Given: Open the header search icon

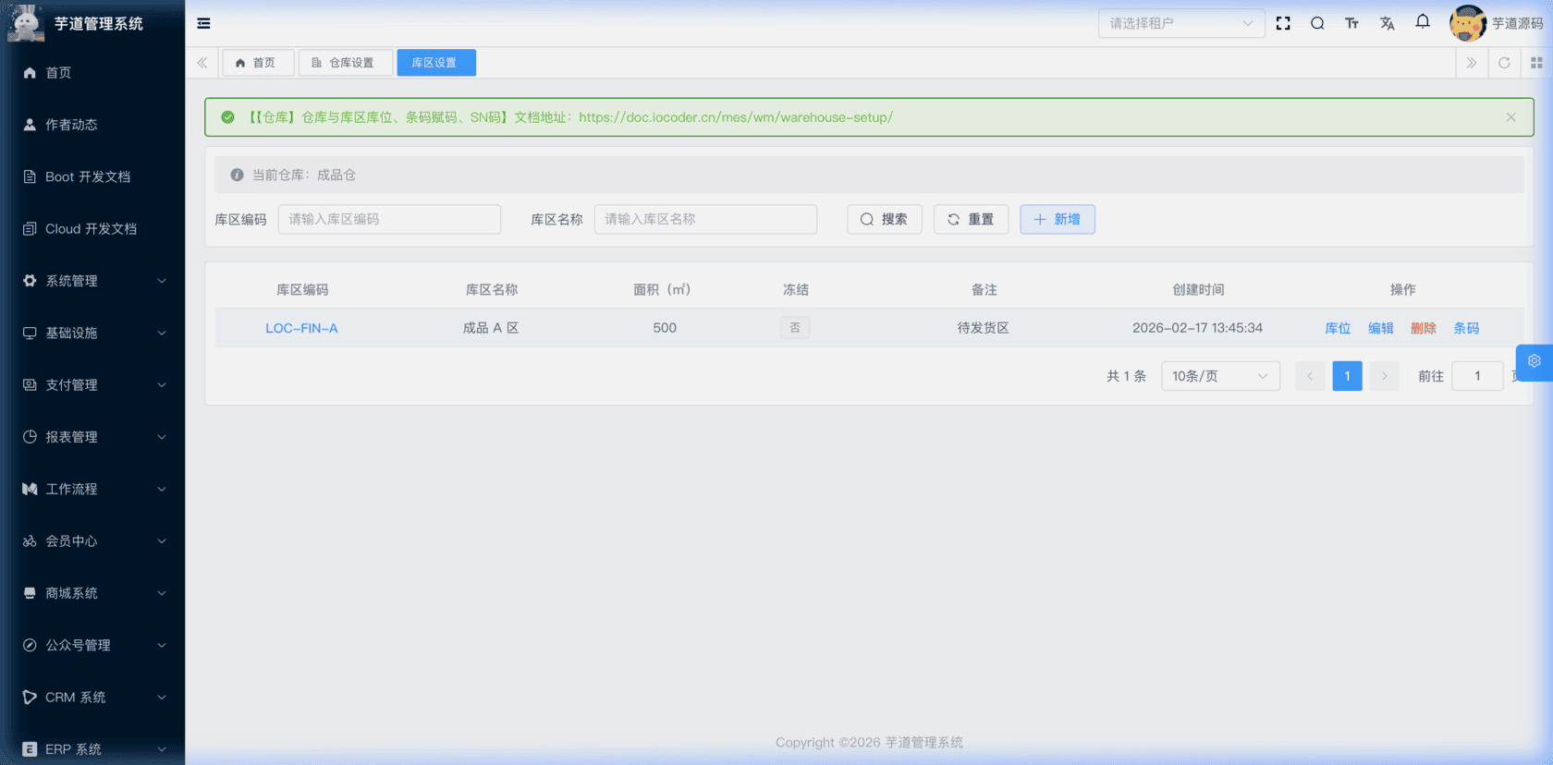Looking at the screenshot, I should 1317,23.
